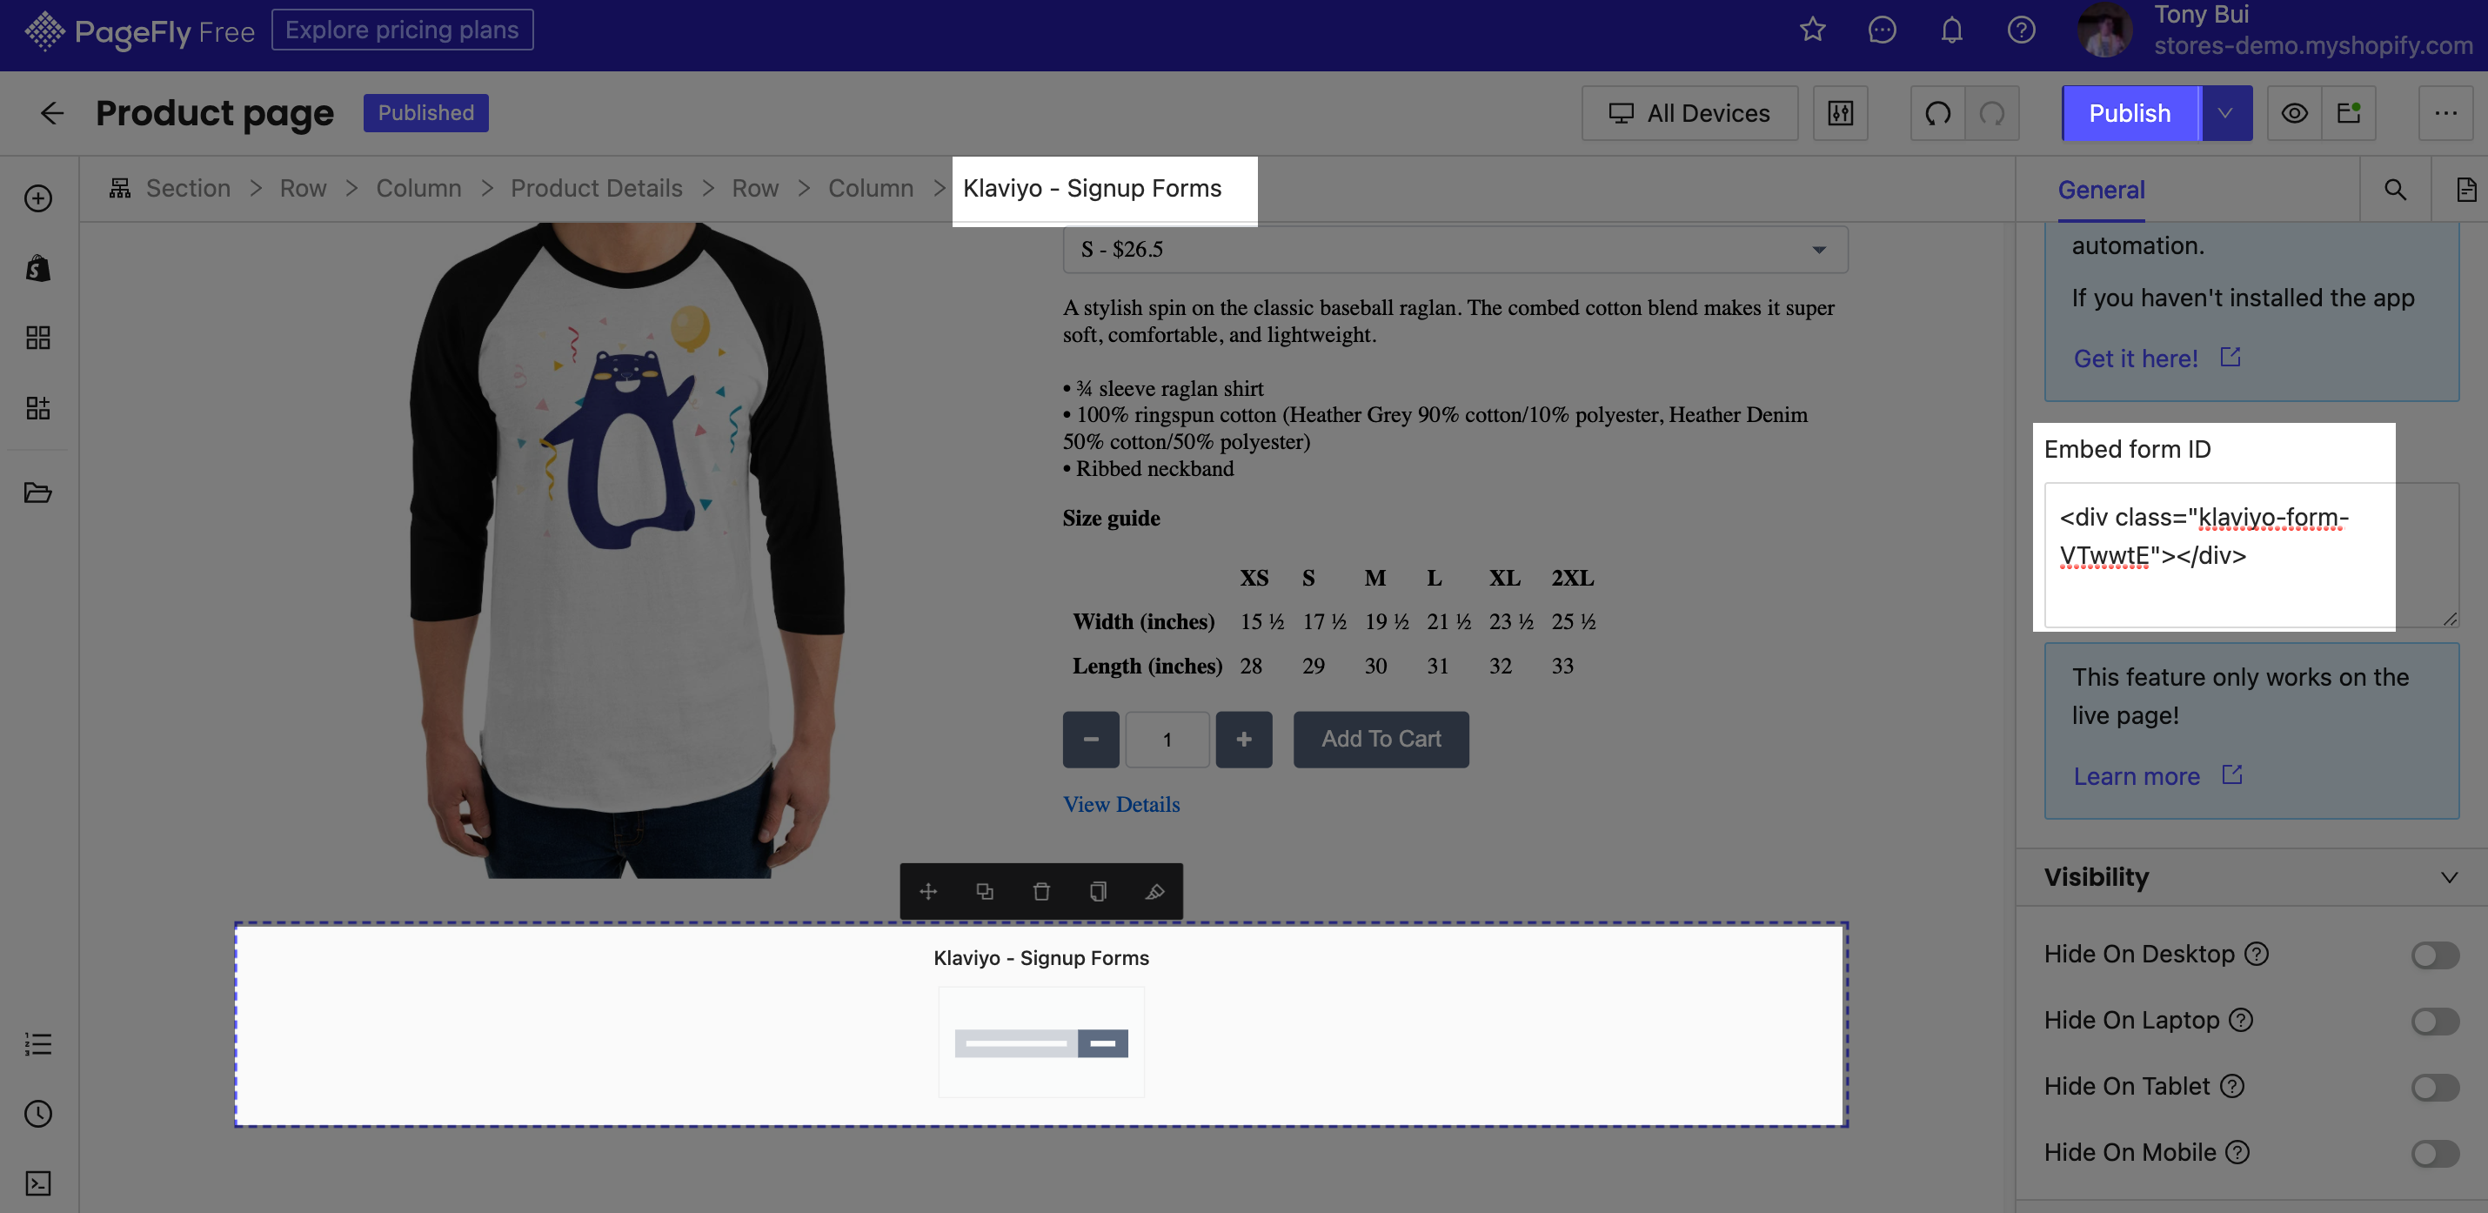Open the search panel icon
This screenshot has width=2488, height=1213.
[x=2394, y=189]
